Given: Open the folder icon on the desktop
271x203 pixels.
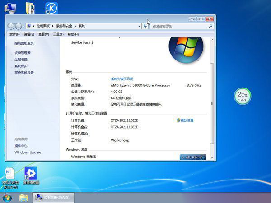Looking at the screenshot, I should [x=30, y=8].
